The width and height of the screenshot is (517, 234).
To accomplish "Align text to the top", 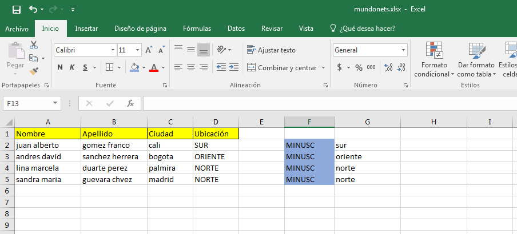I will pos(178,50).
